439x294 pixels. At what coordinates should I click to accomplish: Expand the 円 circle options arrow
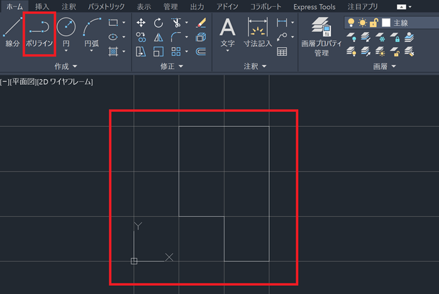[x=66, y=51]
